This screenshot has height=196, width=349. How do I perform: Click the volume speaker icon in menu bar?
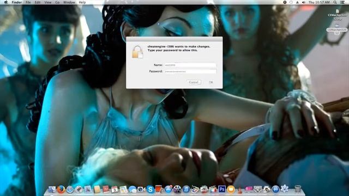(x=304, y=2)
